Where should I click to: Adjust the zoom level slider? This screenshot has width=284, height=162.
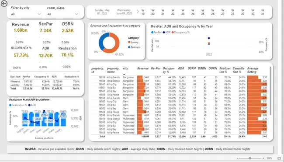[250, 158]
